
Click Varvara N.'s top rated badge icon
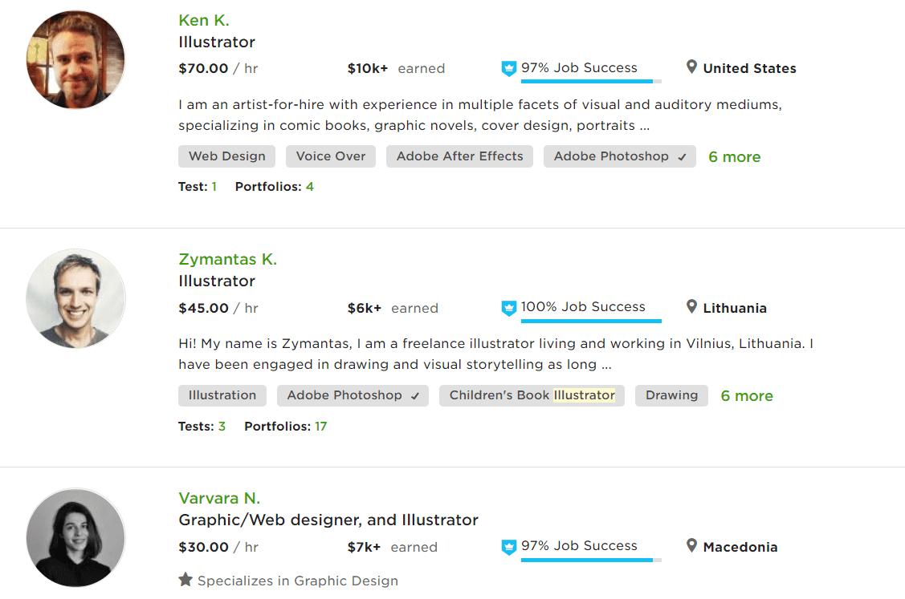(x=508, y=547)
